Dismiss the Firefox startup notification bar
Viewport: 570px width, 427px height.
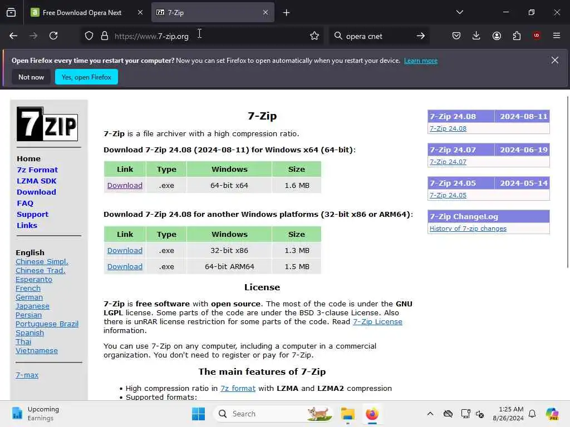click(x=555, y=60)
